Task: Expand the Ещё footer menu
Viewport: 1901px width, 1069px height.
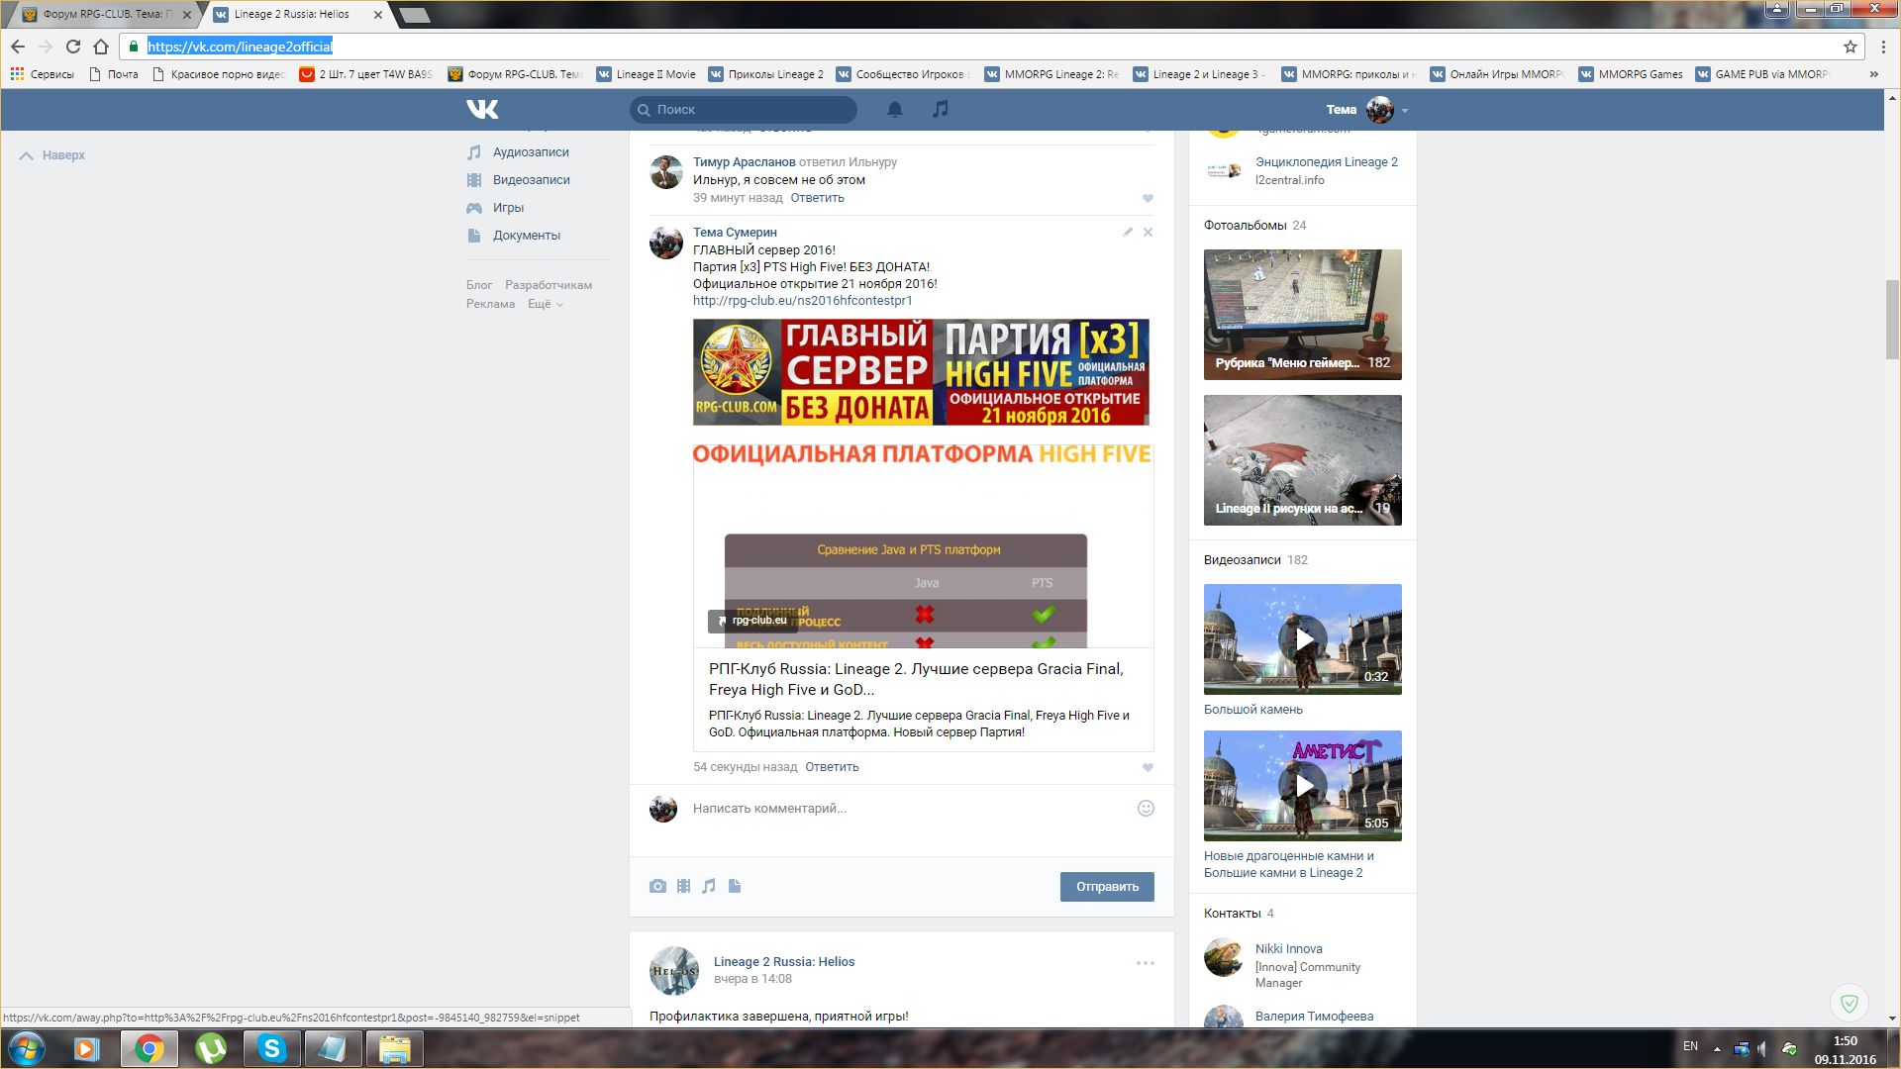Action: [545, 304]
